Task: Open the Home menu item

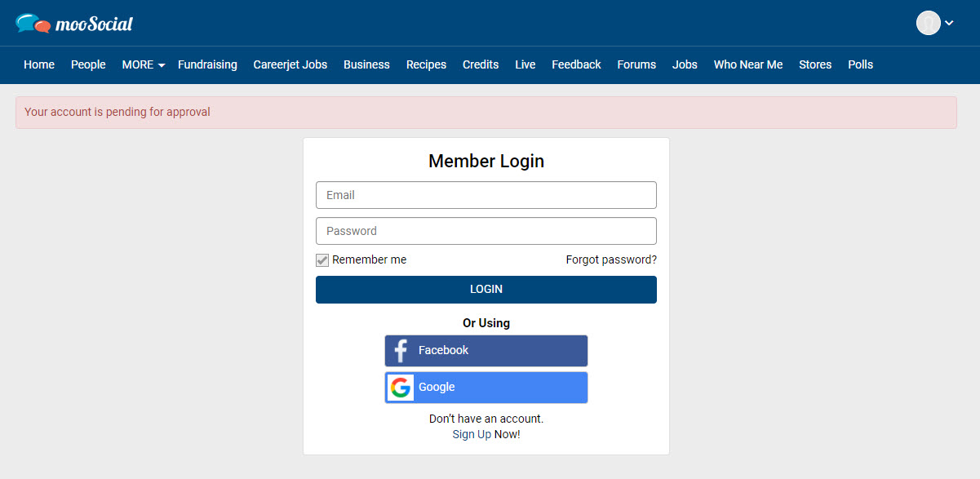Action: pyautogui.click(x=39, y=64)
